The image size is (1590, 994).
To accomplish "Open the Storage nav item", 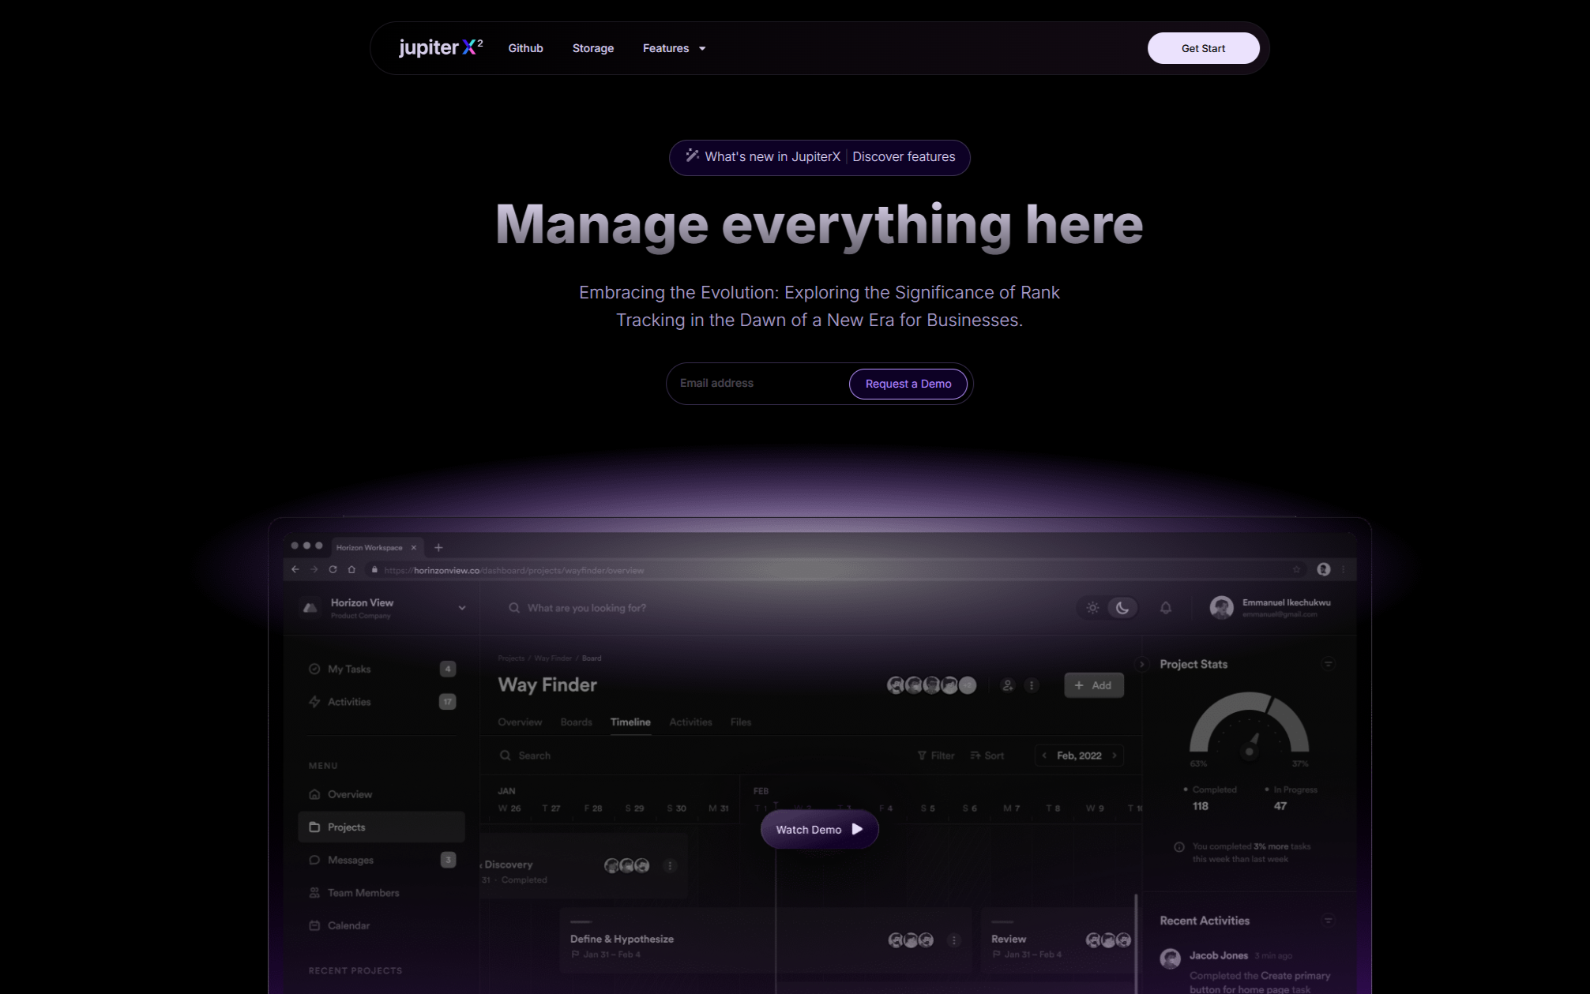I will (592, 48).
